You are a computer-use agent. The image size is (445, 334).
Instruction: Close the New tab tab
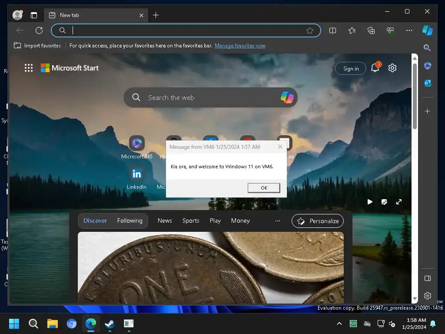141,15
